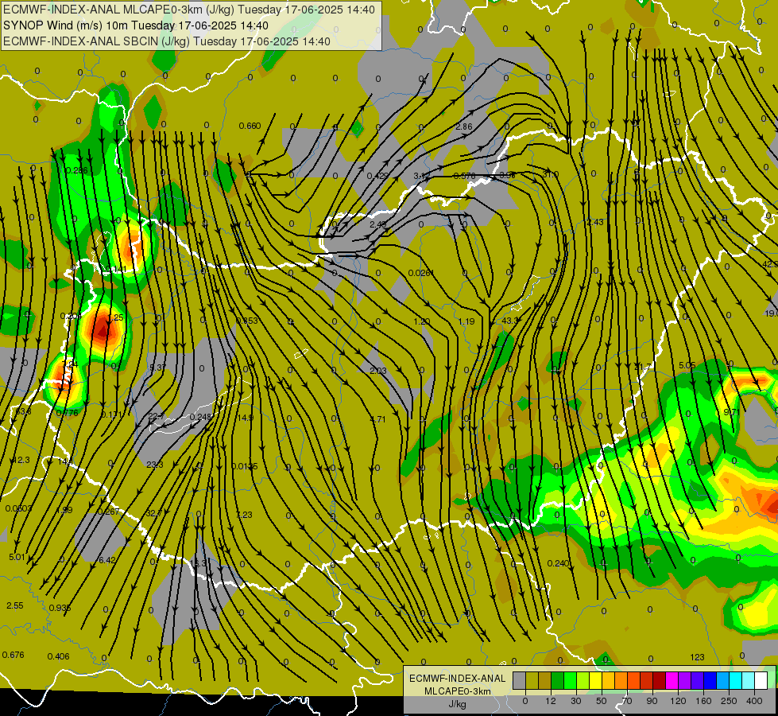778x716 pixels.
Task: Click the legend scale label '400'
Action: pyautogui.click(x=754, y=701)
